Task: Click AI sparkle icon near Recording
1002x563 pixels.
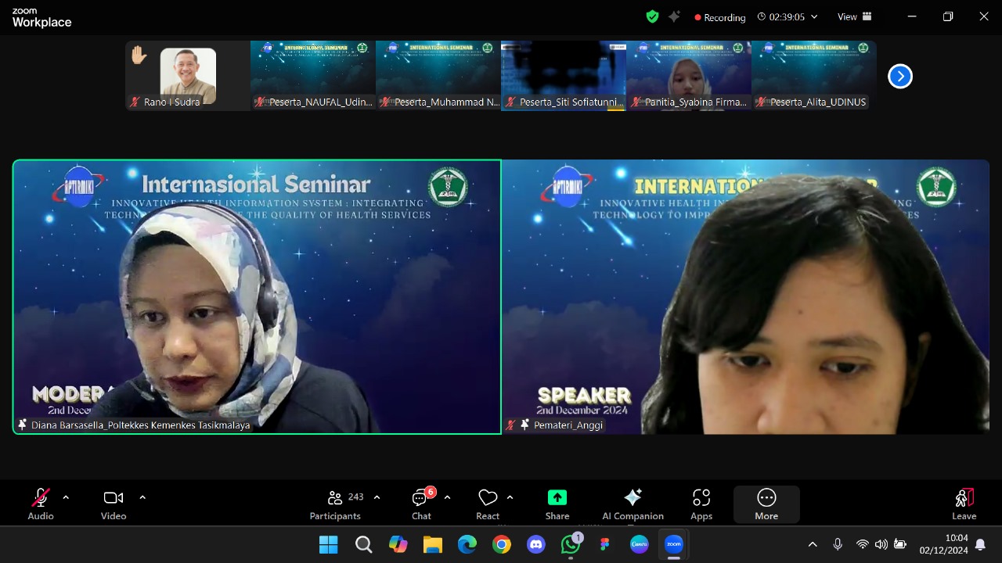Action: point(675,16)
